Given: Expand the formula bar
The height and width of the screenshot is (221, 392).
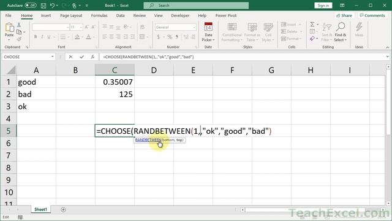Looking at the screenshot, I should [x=387, y=57].
